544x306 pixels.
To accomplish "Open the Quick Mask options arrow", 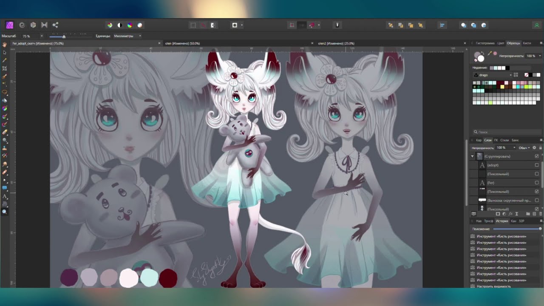I will (x=242, y=25).
